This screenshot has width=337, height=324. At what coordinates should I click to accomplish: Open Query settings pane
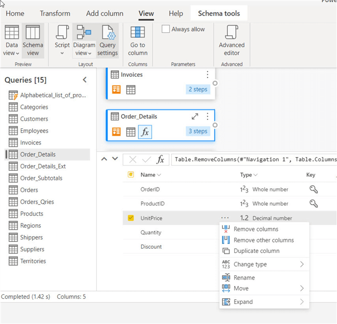107,40
